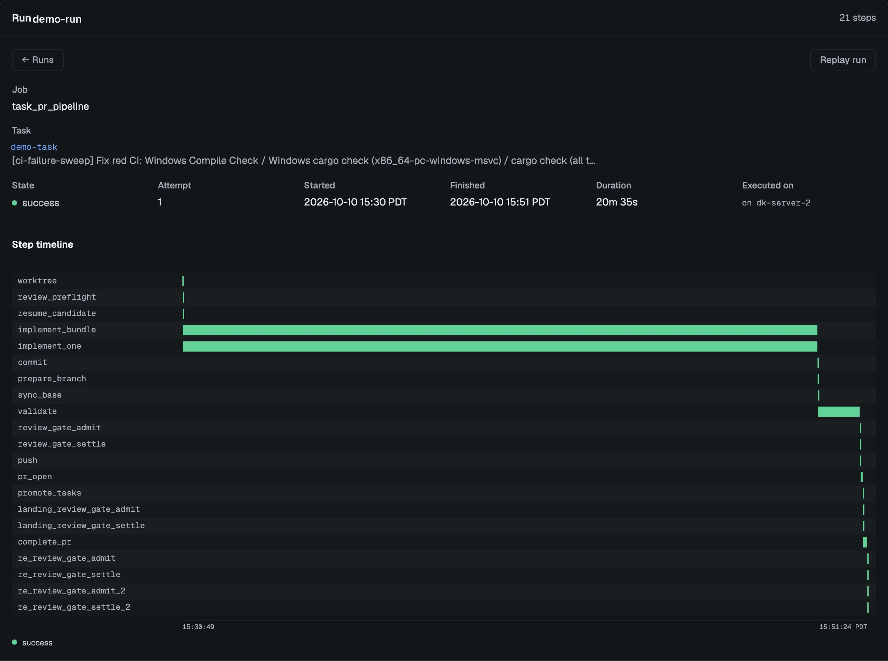Click the sync_base step label
Viewport: 888px width, 661px height.
click(x=40, y=395)
